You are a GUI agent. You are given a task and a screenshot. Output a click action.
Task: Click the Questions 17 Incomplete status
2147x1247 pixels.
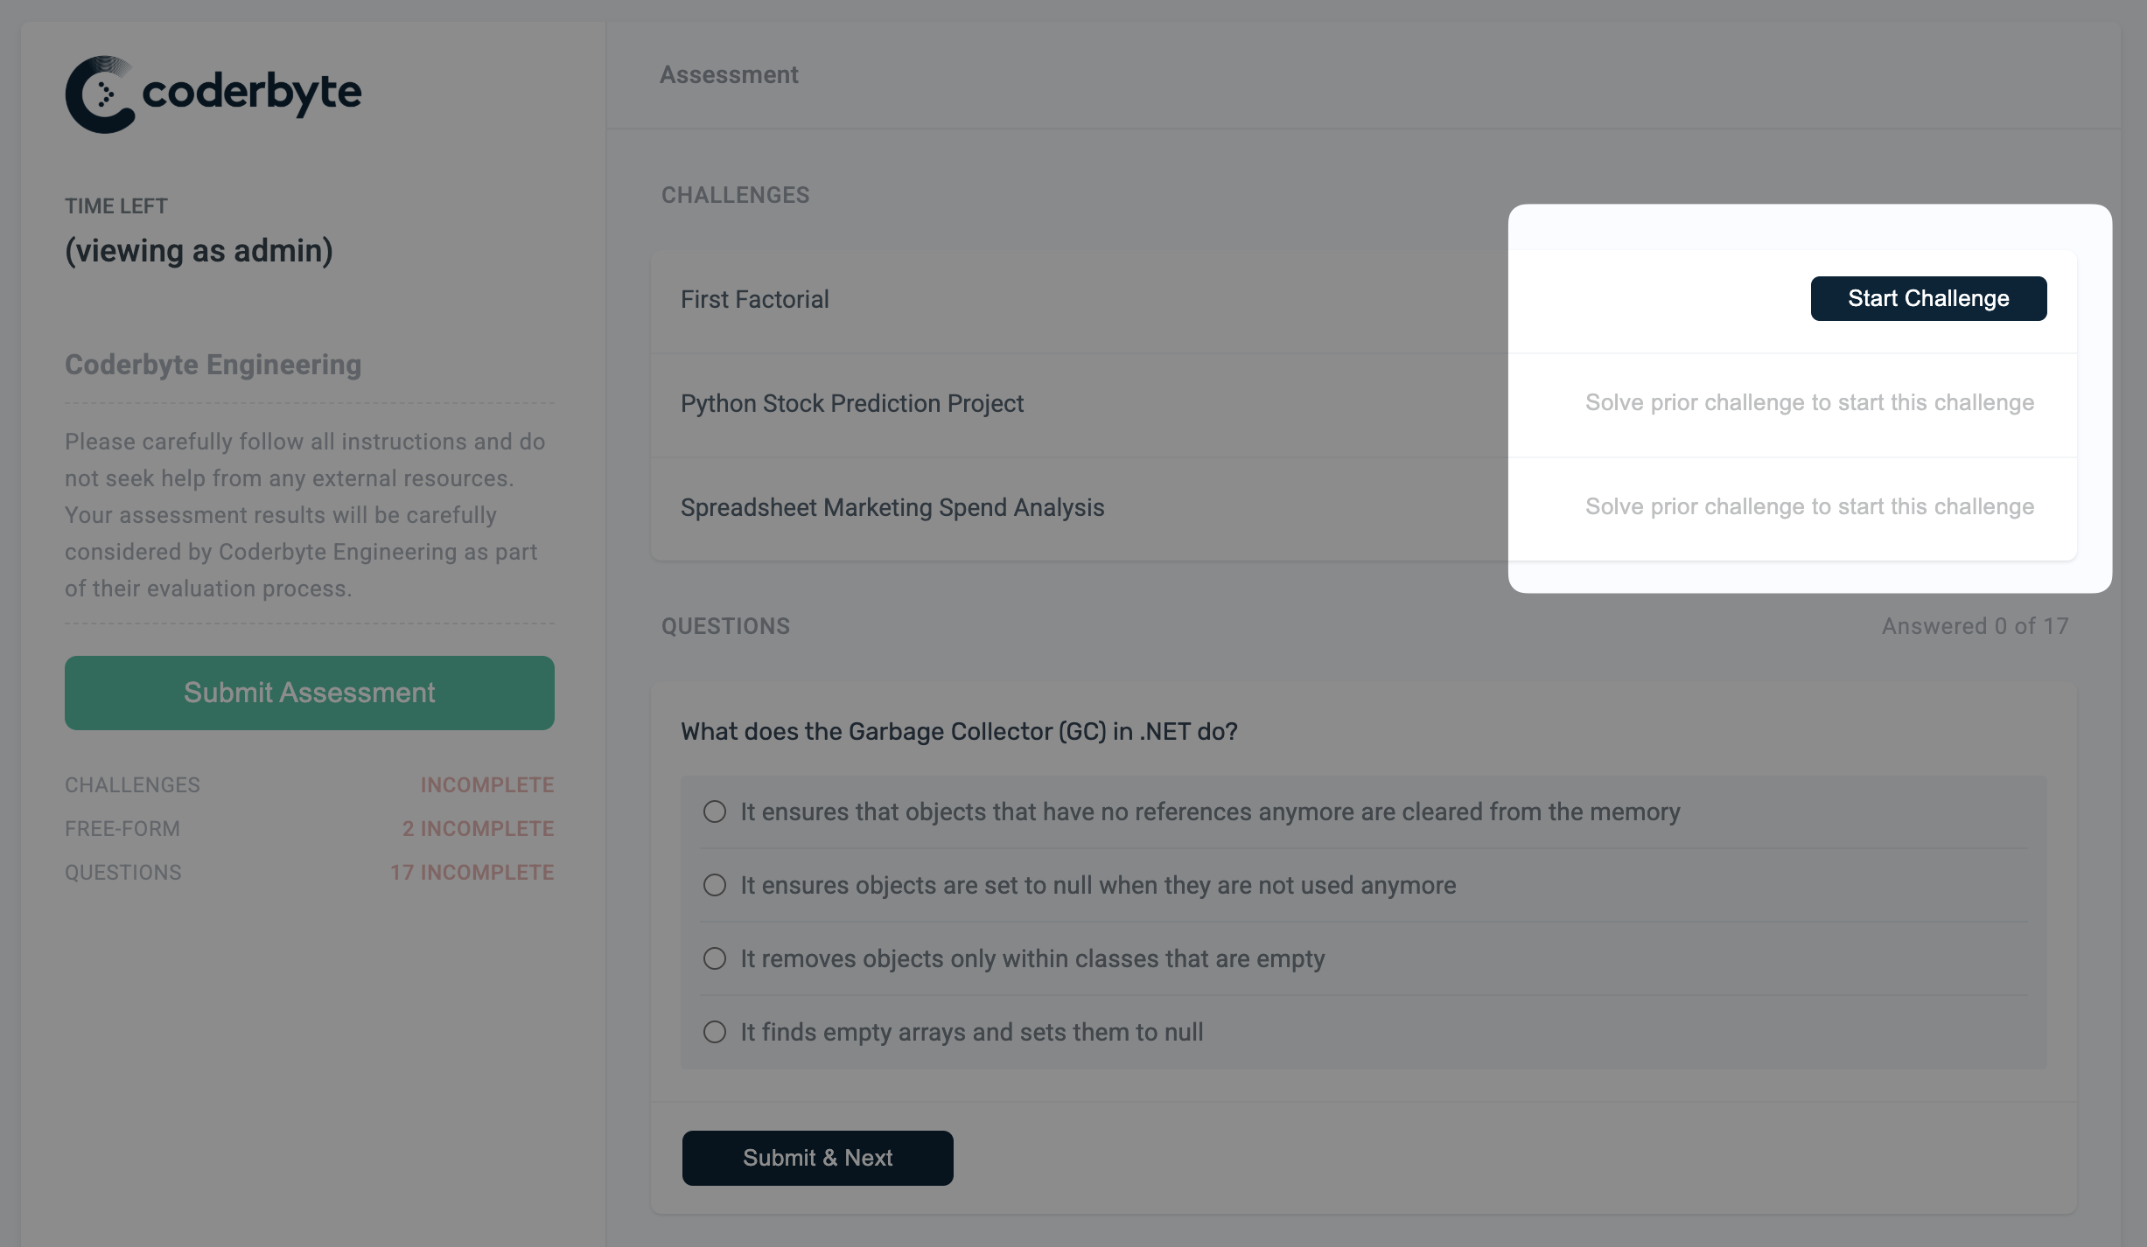tap(472, 873)
